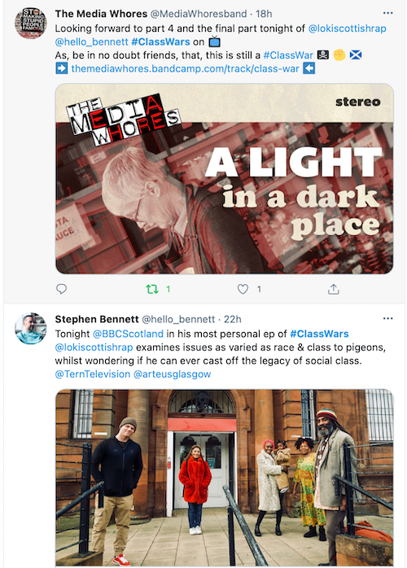
Task: Open @hello_bennett mention in first tweet
Action: click(92, 42)
